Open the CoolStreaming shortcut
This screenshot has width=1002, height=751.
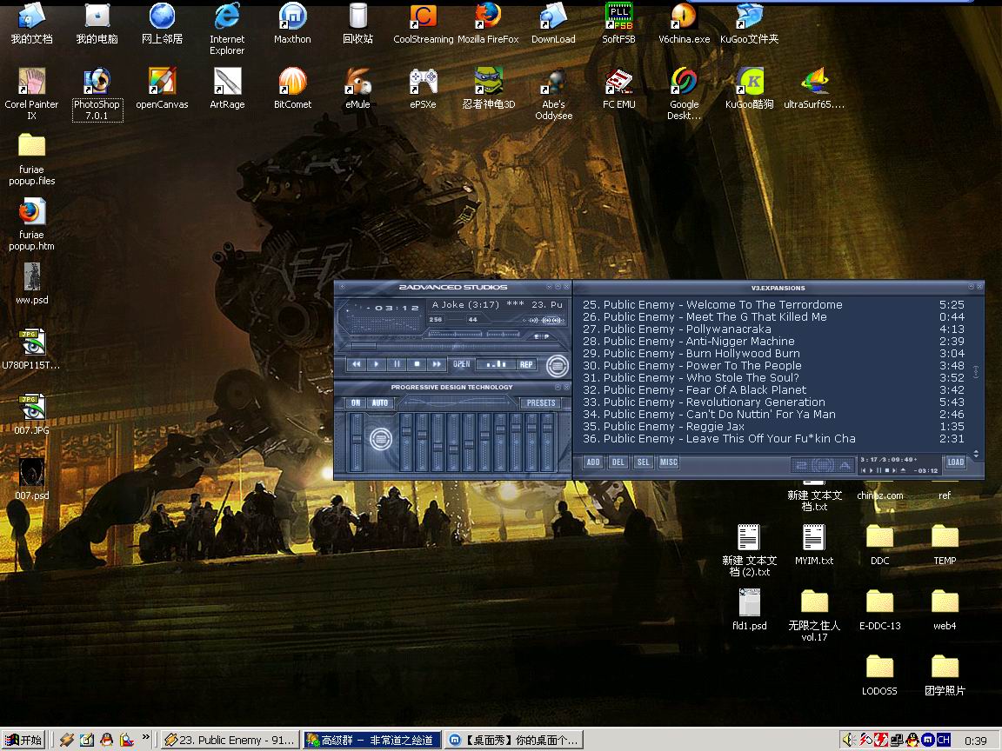(x=423, y=23)
